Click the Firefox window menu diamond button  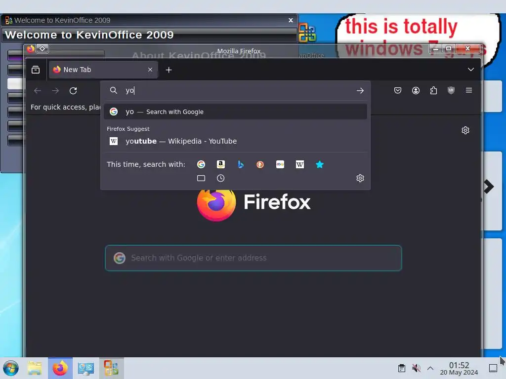tap(42, 49)
